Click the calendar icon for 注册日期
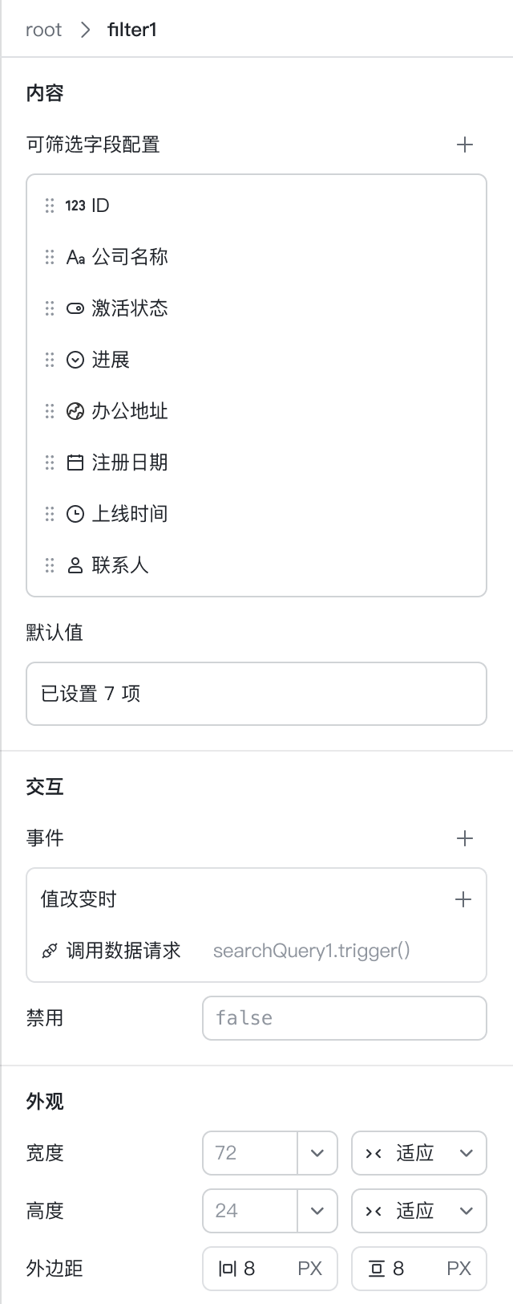 point(75,463)
